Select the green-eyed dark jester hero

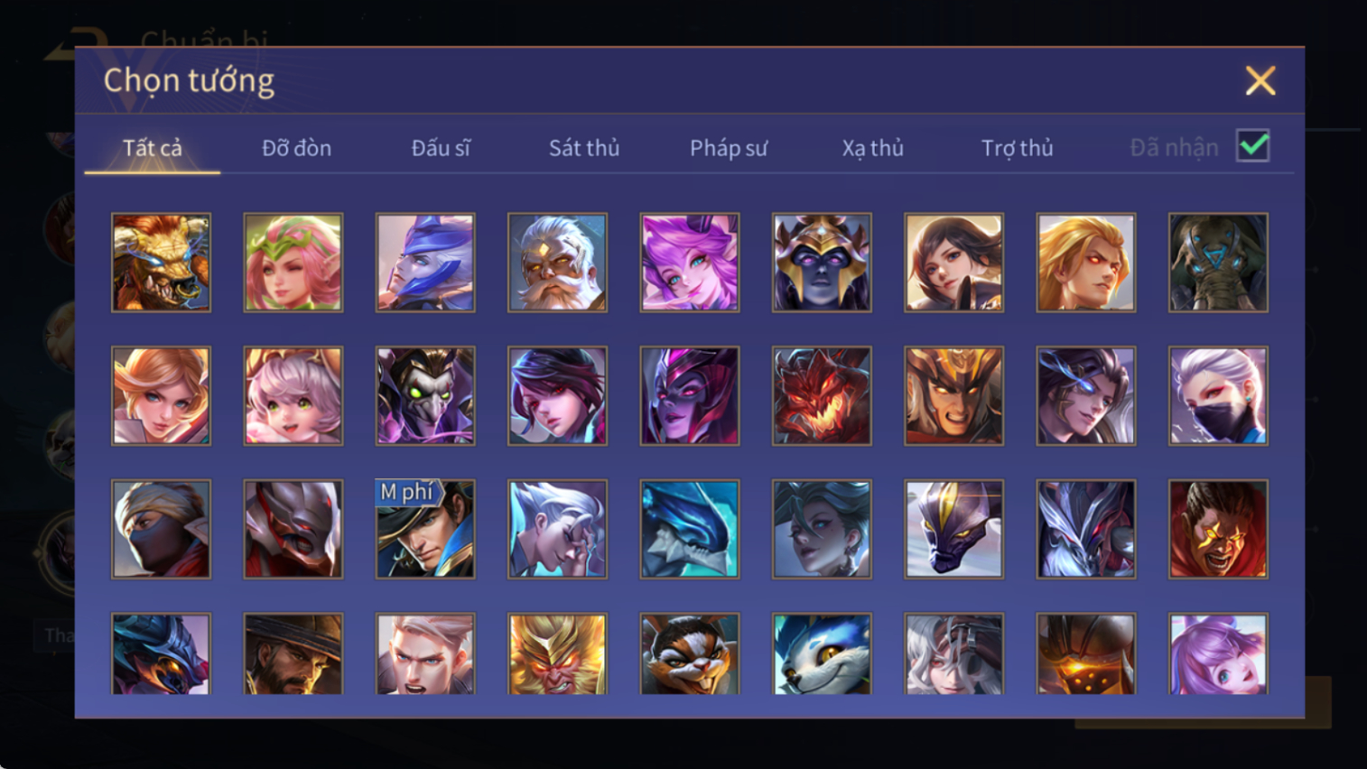tap(425, 395)
